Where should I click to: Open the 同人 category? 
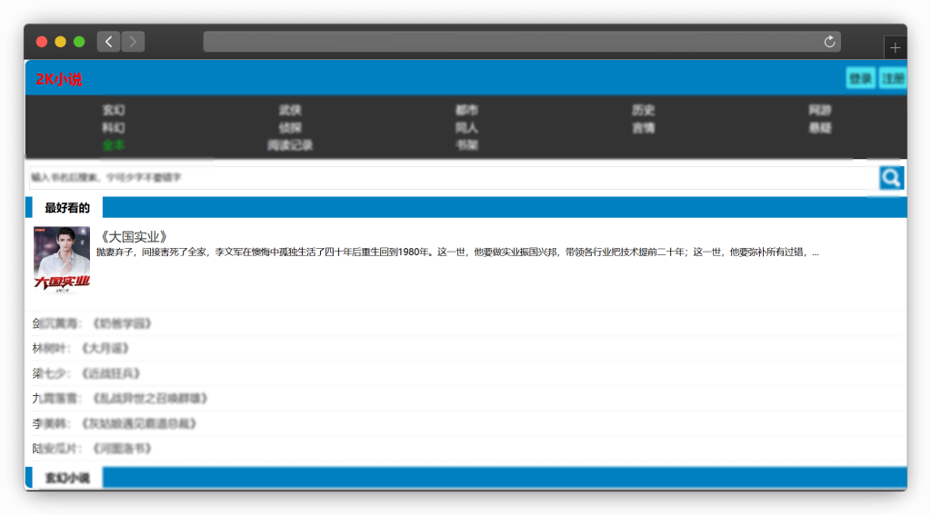point(466,127)
